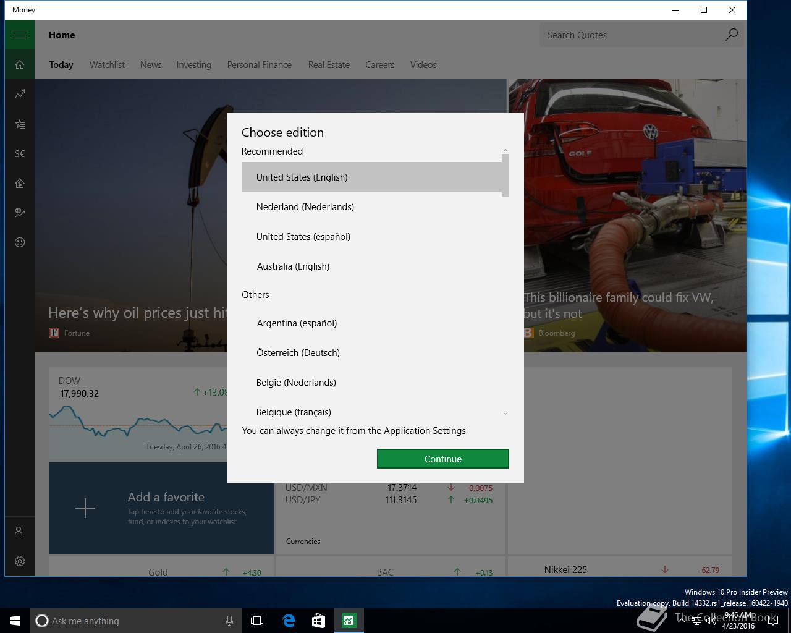Click the edition list scrollbar thumb
791x633 pixels.
point(505,176)
